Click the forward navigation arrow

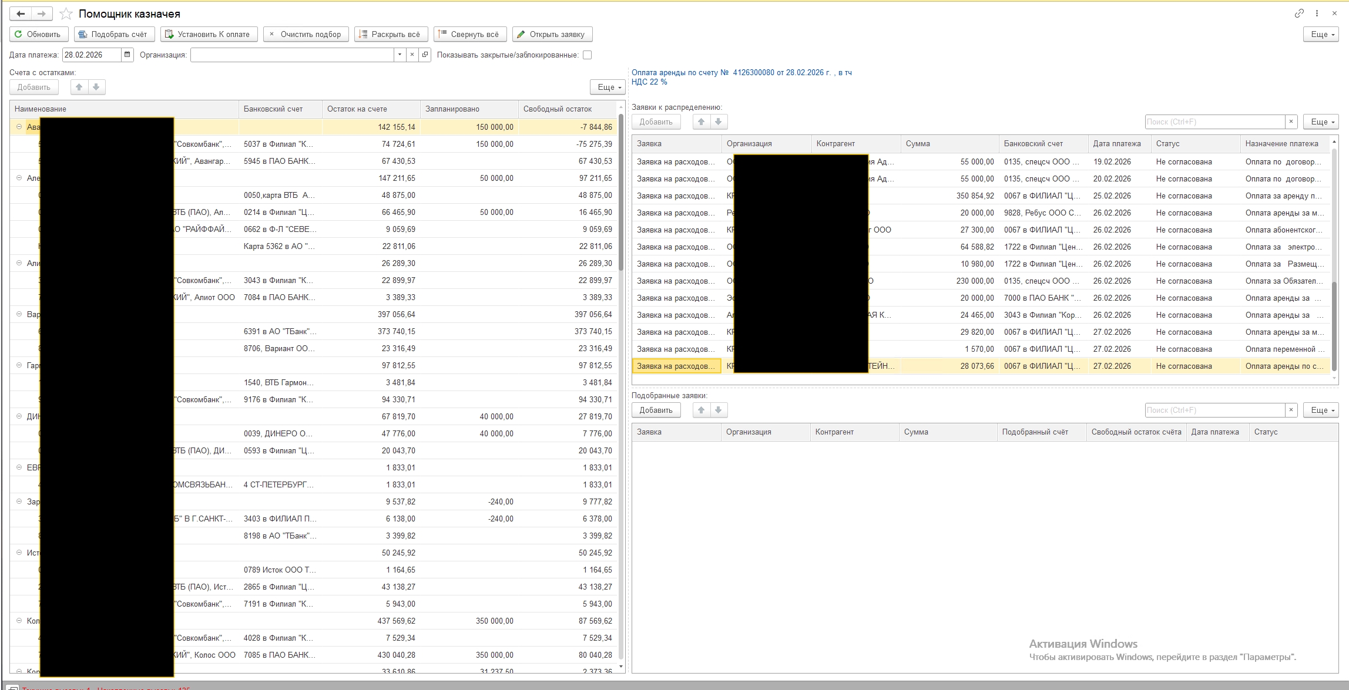pos(41,14)
